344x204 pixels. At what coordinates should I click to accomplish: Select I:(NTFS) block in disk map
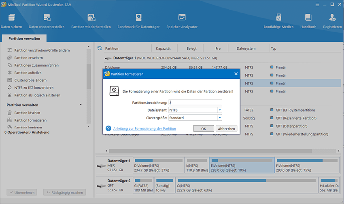point(197,165)
